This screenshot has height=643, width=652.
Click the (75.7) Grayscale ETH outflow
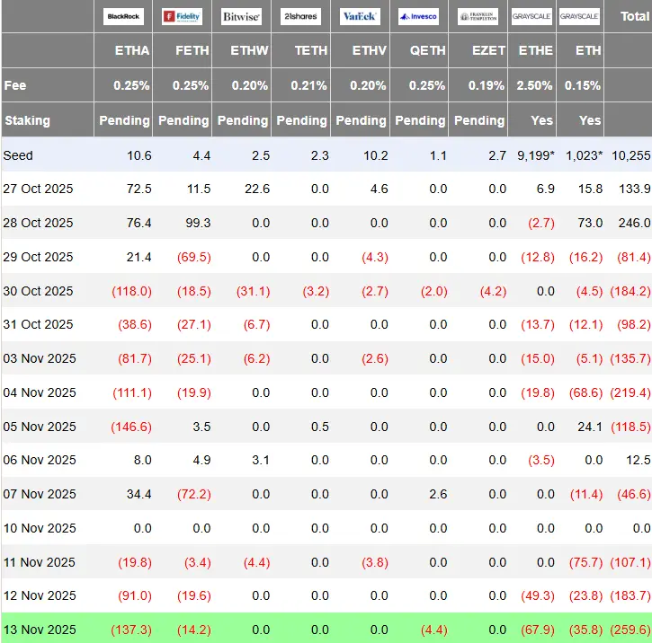point(585,562)
